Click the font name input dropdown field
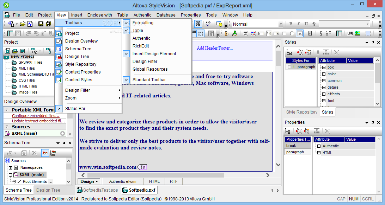Image resolution: width=385 pixels, height=205 pixels. (x=344, y=24)
